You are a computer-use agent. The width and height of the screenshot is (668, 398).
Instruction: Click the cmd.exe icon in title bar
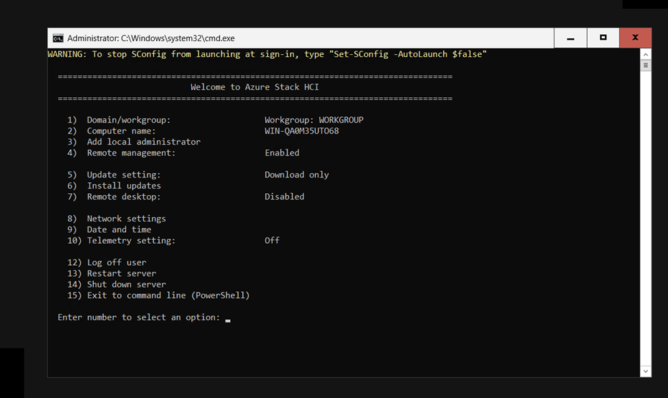[58, 38]
